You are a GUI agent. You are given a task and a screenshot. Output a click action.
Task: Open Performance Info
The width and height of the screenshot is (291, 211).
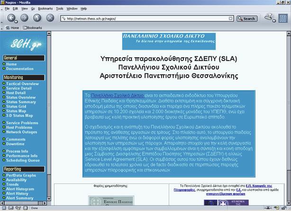click(x=22, y=156)
